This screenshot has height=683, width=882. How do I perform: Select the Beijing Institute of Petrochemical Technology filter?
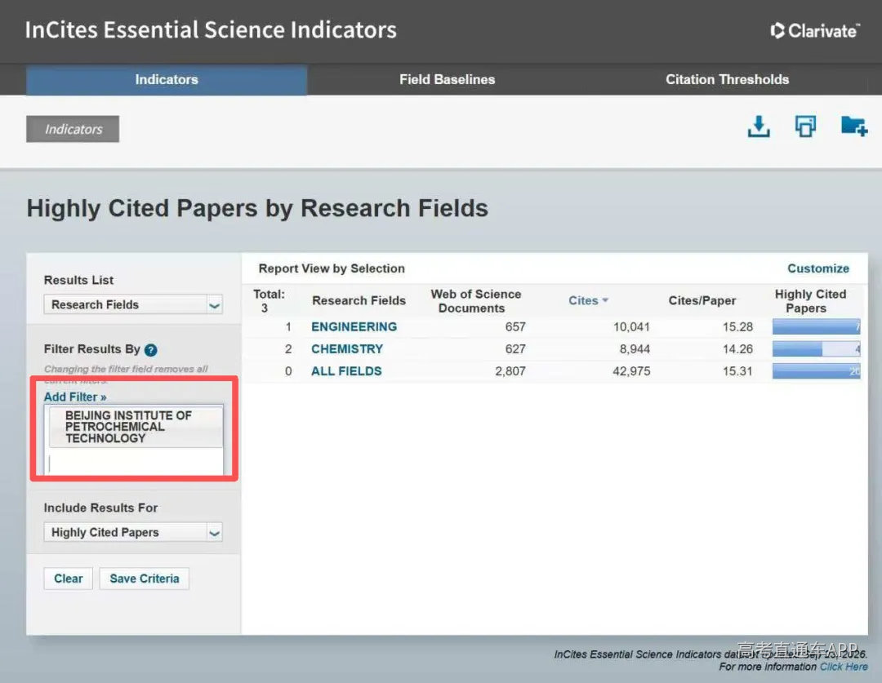tap(136, 428)
